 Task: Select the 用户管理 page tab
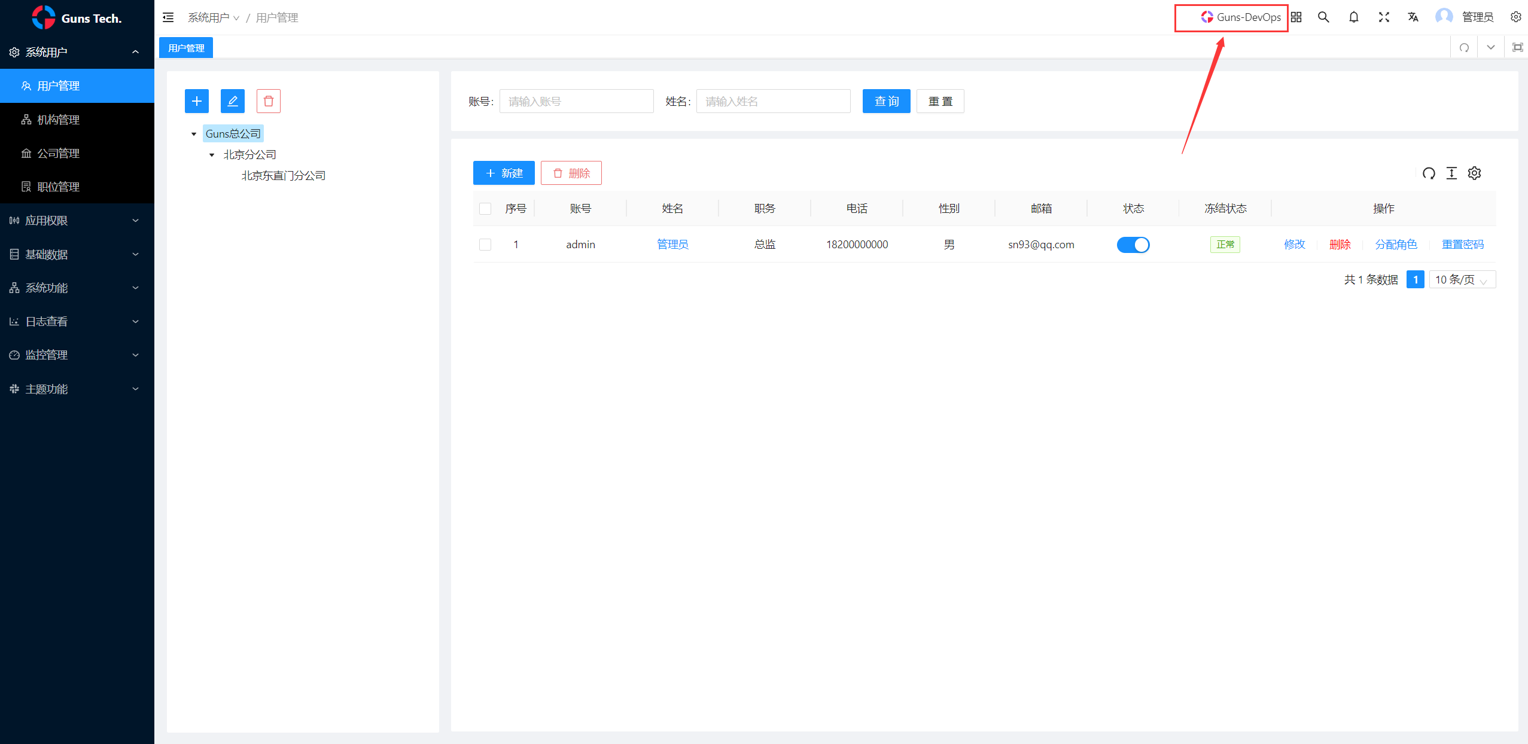[x=186, y=48]
